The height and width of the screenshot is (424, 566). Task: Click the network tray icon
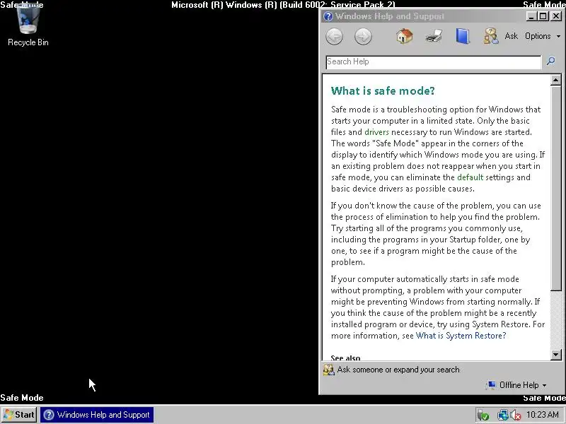coord(502,416)
